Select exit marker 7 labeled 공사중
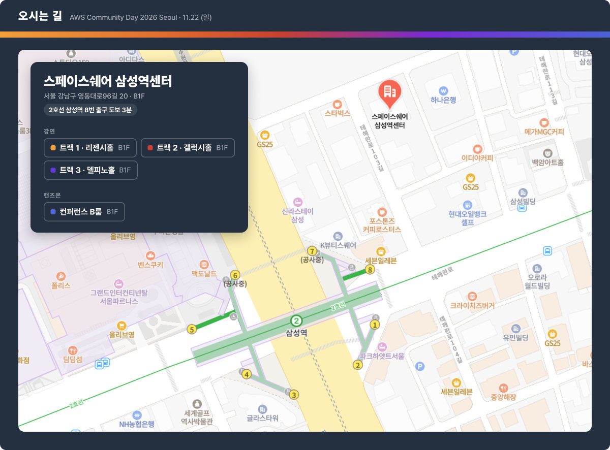Screen dimensions: 610x450 (312, 251)
